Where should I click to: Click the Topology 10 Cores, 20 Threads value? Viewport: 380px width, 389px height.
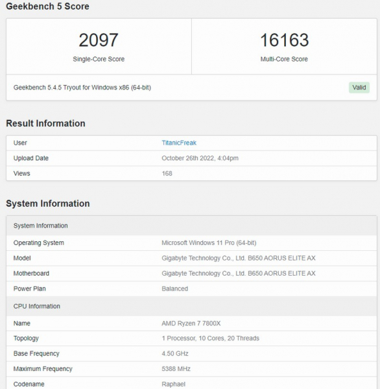[x=211, y=338]
